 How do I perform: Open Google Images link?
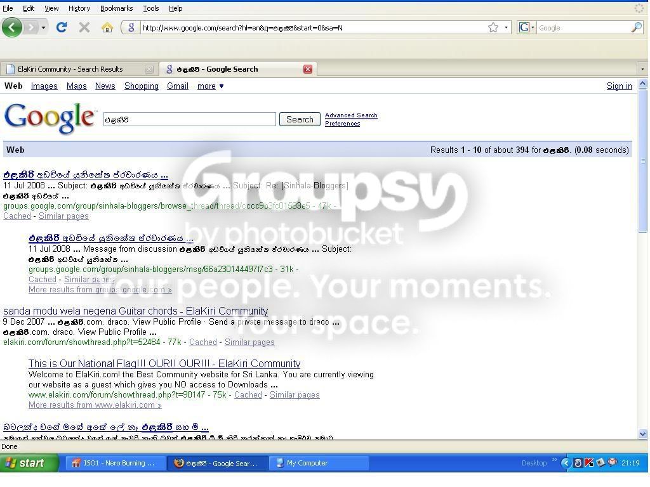click(44, 86)
